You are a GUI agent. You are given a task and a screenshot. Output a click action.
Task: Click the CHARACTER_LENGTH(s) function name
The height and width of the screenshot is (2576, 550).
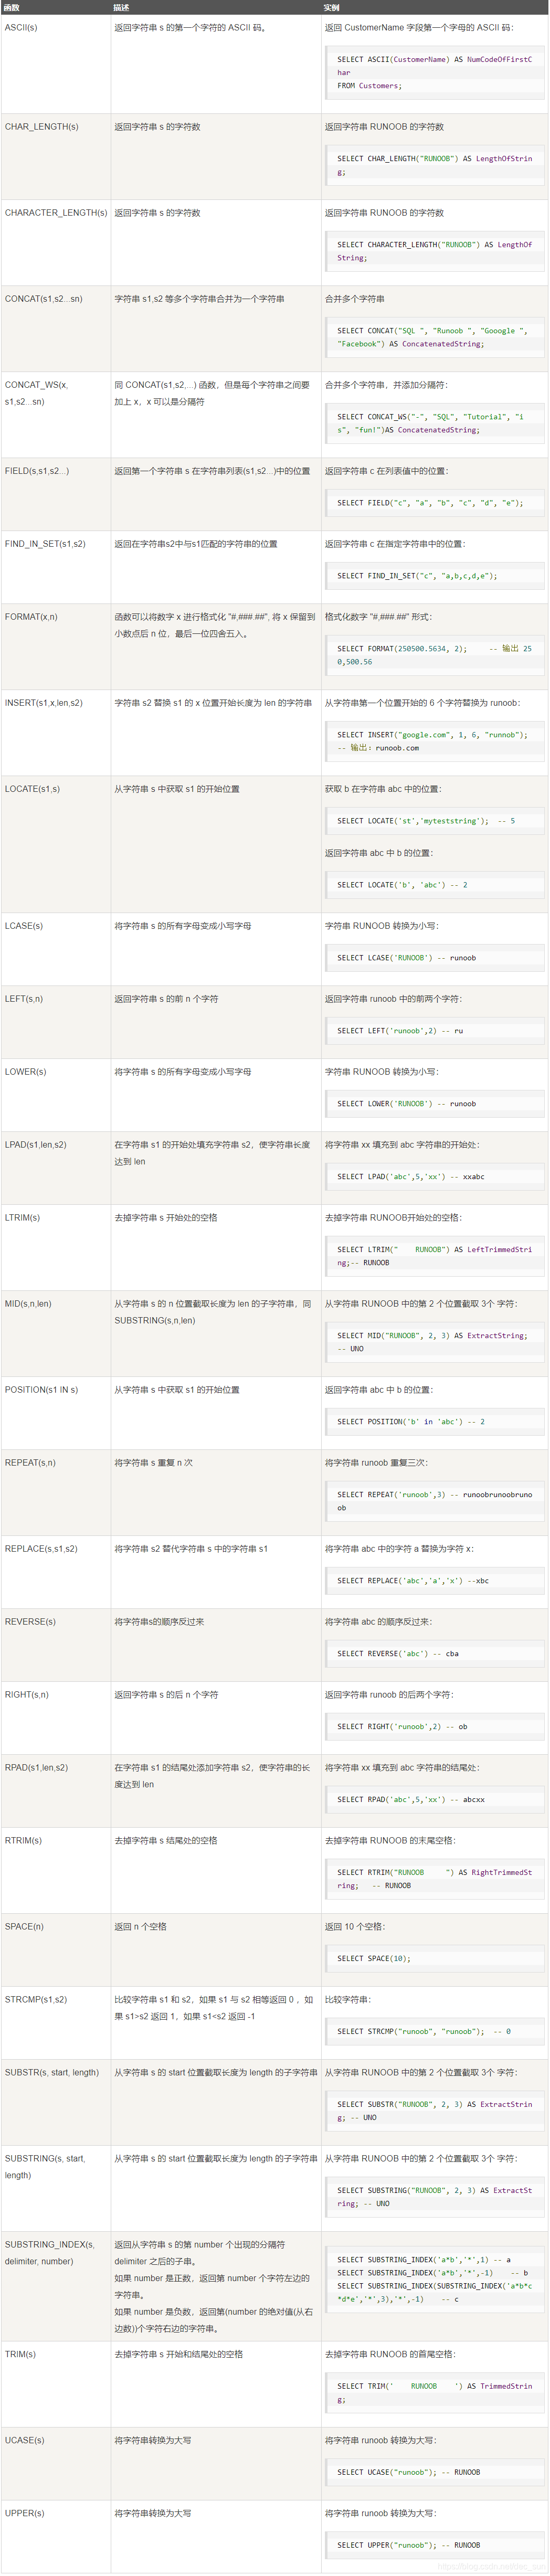click(56, 213)
